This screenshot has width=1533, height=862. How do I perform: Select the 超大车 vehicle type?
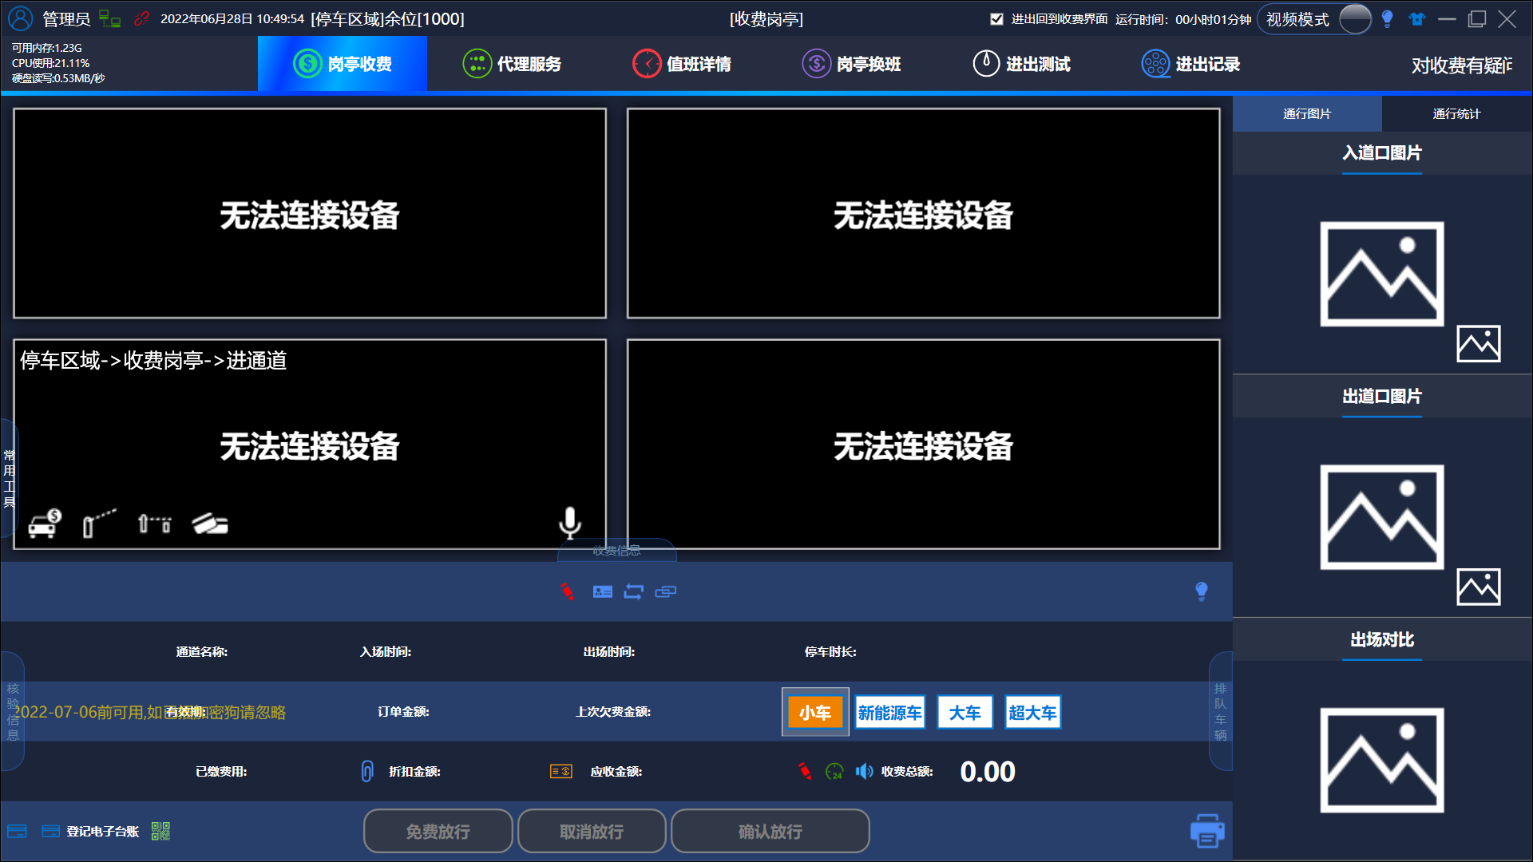[x=1032, y=712]
